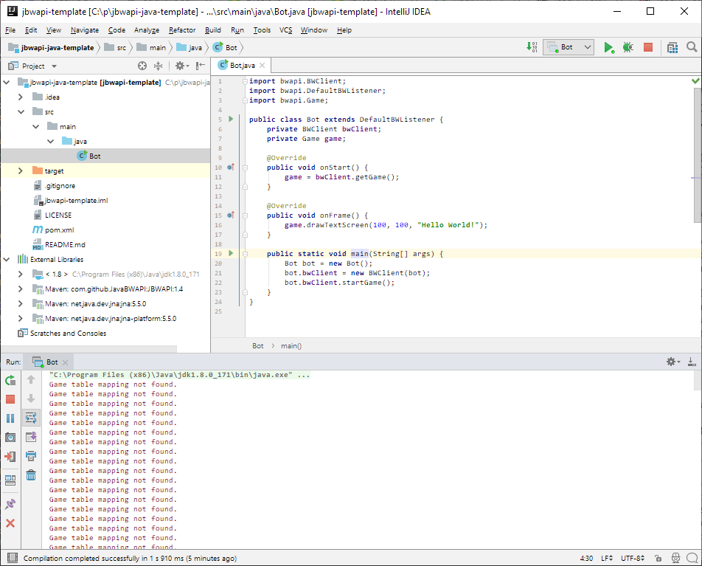Open pom.xml in the project tree
702x566 pixels.
coord(58,229)
